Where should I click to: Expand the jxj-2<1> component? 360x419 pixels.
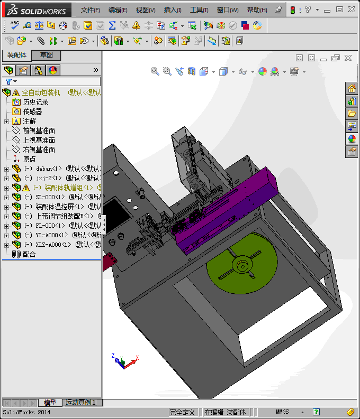coord(6,179)
